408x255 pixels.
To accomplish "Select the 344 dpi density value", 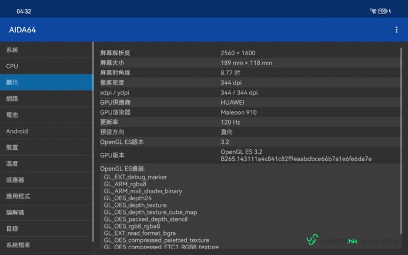I will click(x=231, y=83).
